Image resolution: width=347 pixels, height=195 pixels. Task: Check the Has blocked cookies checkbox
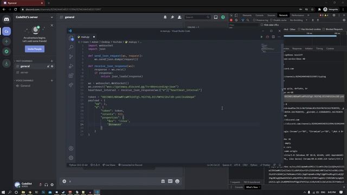299,29
